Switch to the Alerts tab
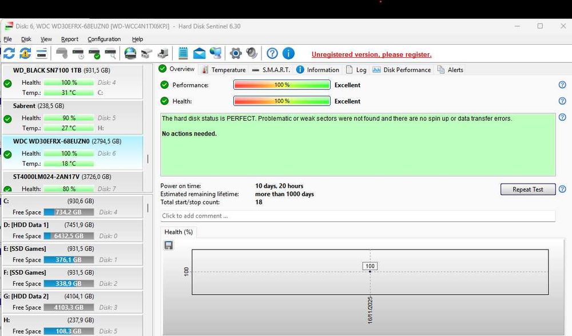Screen dimensions: 572x336 click(450, 70)
